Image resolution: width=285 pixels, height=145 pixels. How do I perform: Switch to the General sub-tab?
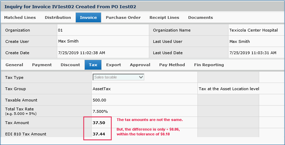pos(14,65)
